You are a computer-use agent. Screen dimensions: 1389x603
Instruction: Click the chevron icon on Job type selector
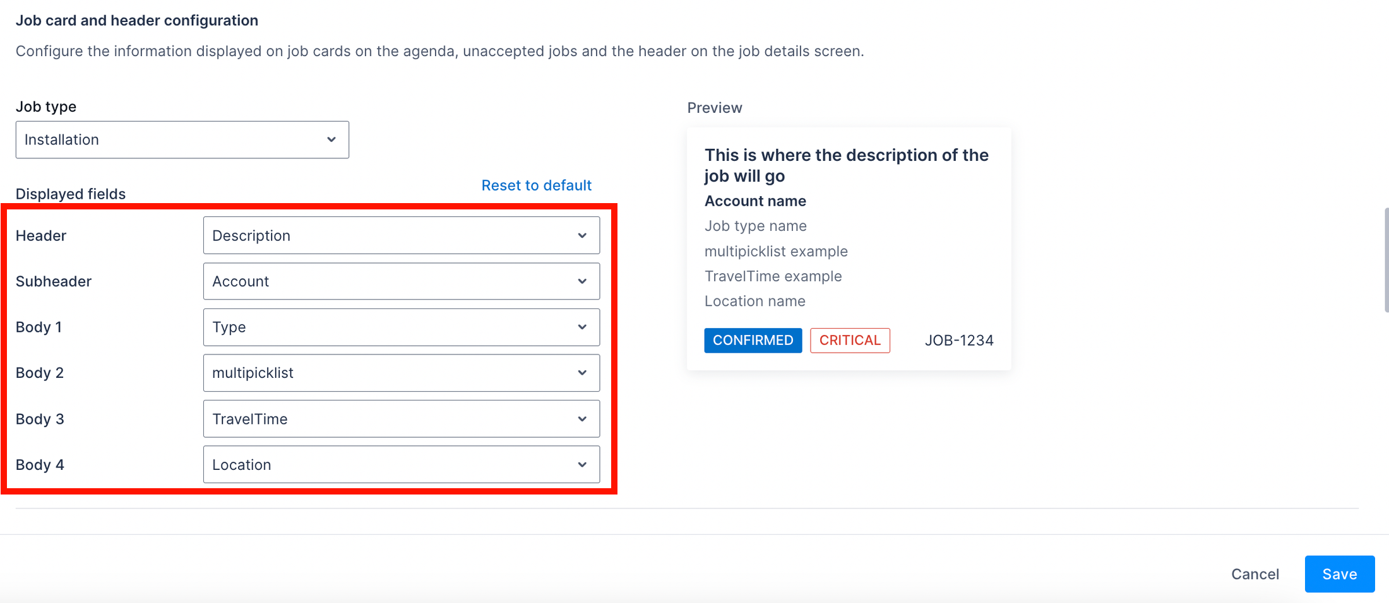[x=331, y=139]
